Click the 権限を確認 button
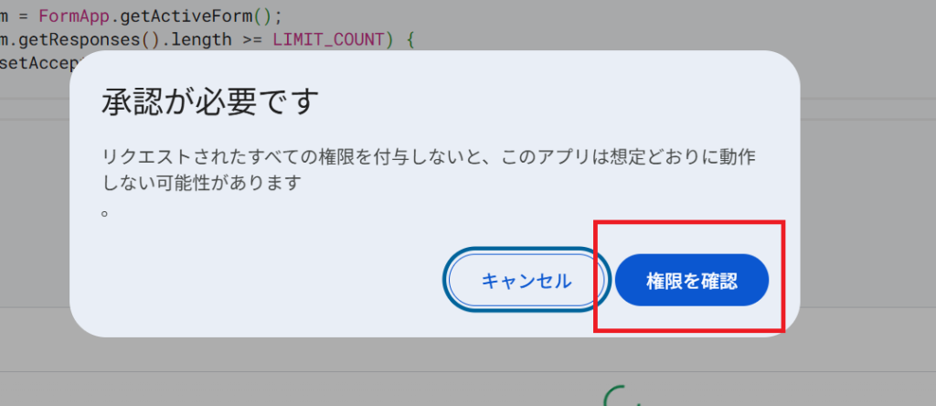The image size is (936, 406). 692,281
